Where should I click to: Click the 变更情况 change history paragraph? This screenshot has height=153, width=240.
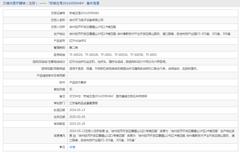point(152,135)
